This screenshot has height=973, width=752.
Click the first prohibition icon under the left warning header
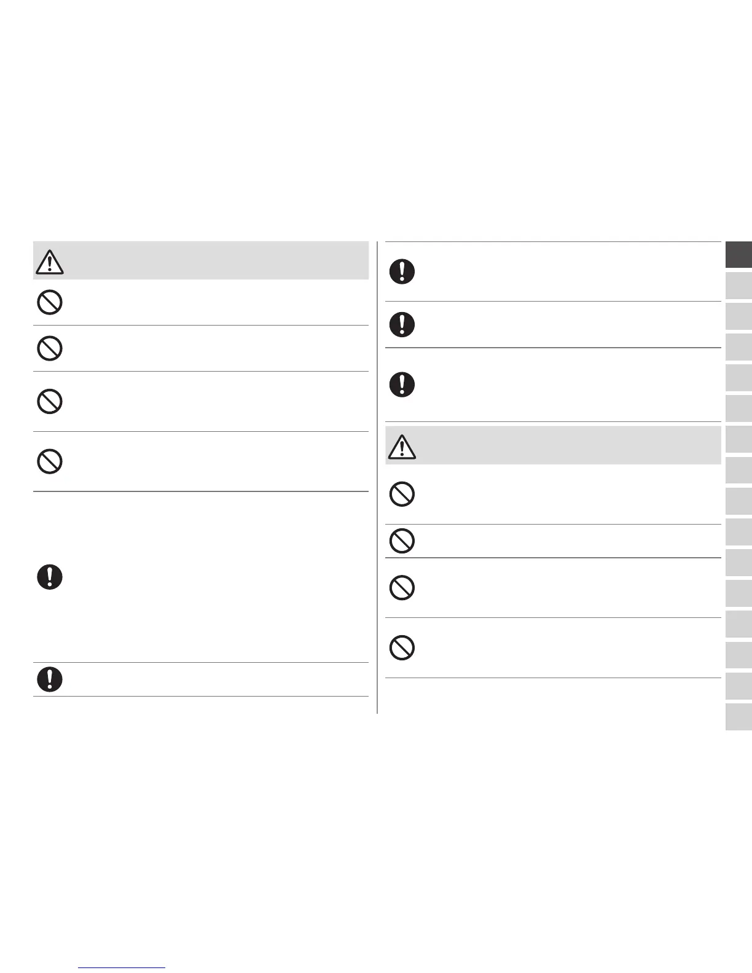[x=50, y=303]
